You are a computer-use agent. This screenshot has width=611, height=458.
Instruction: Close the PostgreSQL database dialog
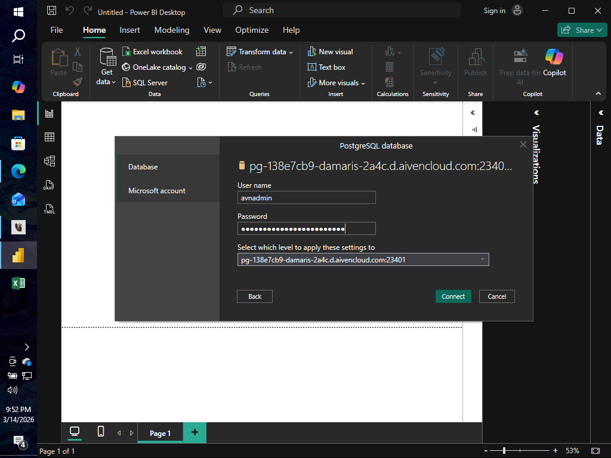coord(523,144)
